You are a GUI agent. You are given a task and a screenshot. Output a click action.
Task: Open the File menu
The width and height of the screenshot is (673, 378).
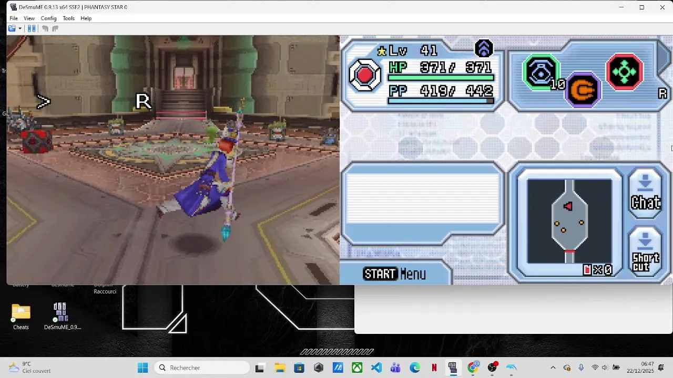coord(14,18)
